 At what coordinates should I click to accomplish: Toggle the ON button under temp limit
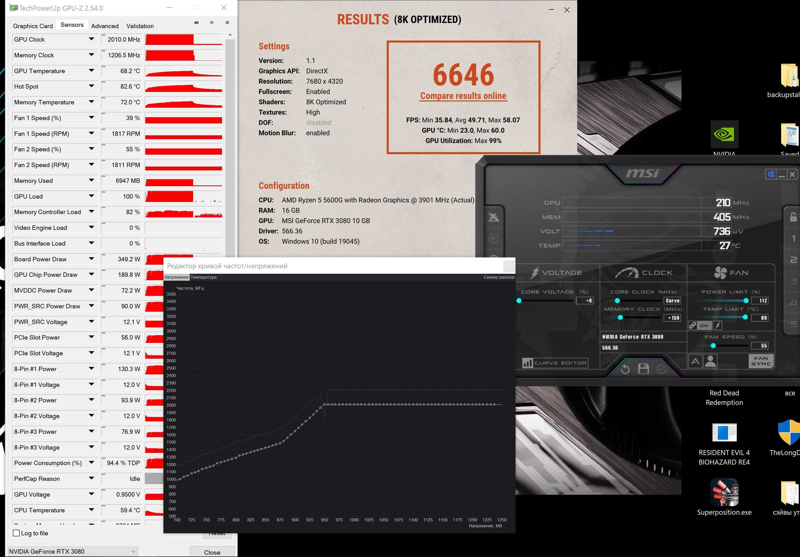704,326
